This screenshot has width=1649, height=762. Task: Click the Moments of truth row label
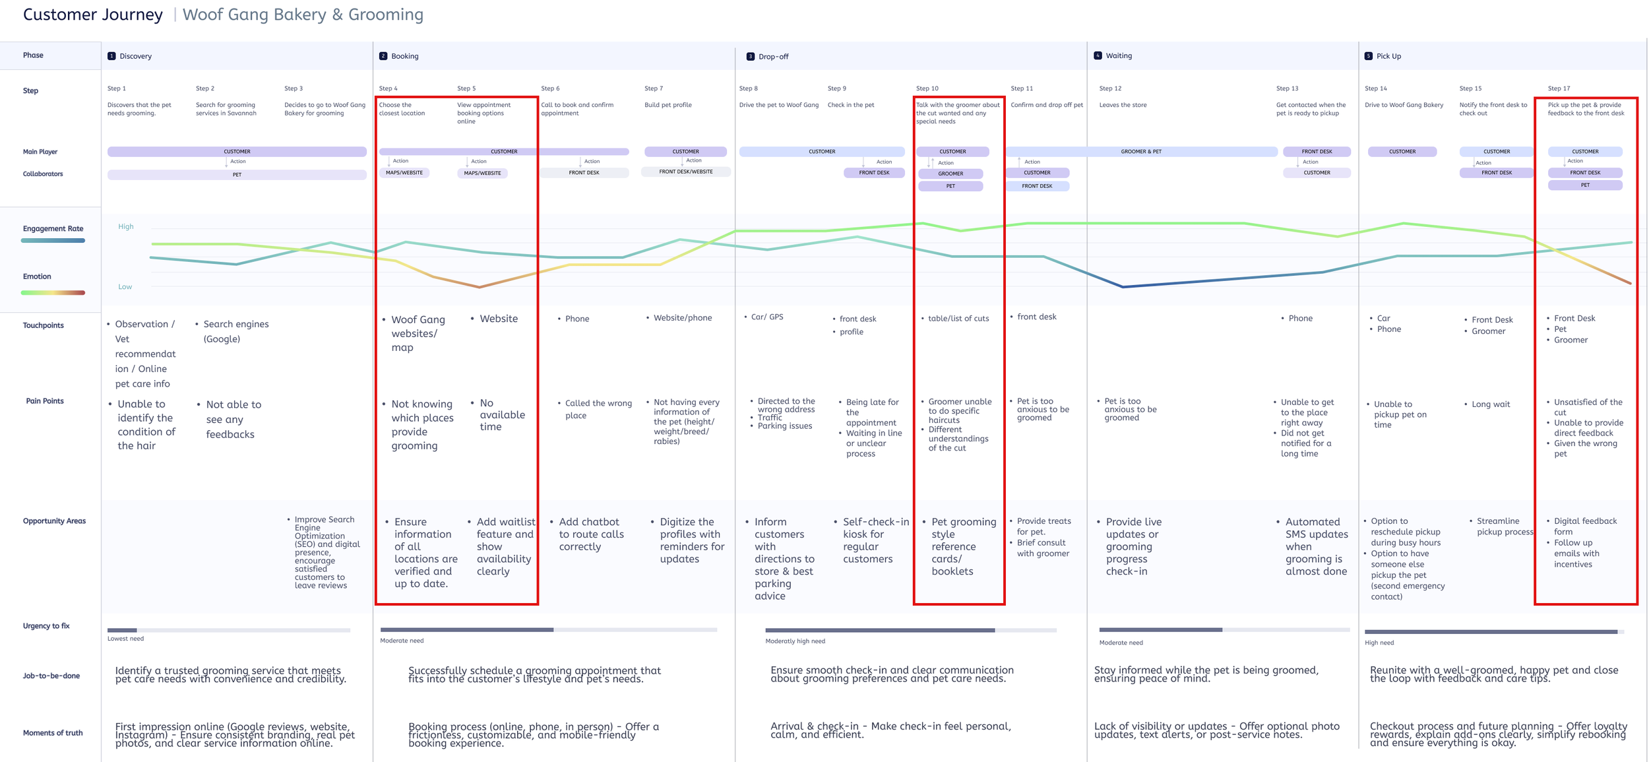(x=53, y=733)
